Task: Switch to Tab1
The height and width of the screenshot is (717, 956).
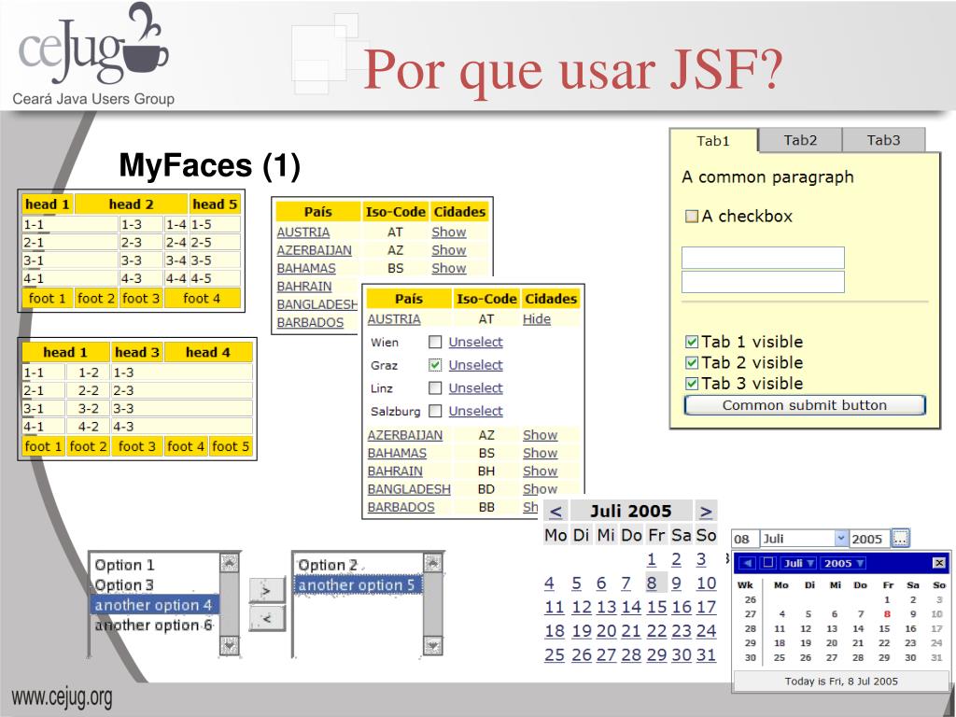Action: pyautogui.click(x=713, y=141)
